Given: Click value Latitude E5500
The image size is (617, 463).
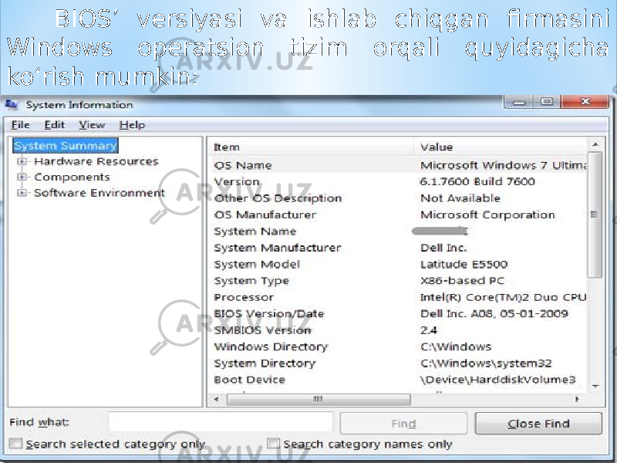Looking at the screenshot, I should point(464,265).
